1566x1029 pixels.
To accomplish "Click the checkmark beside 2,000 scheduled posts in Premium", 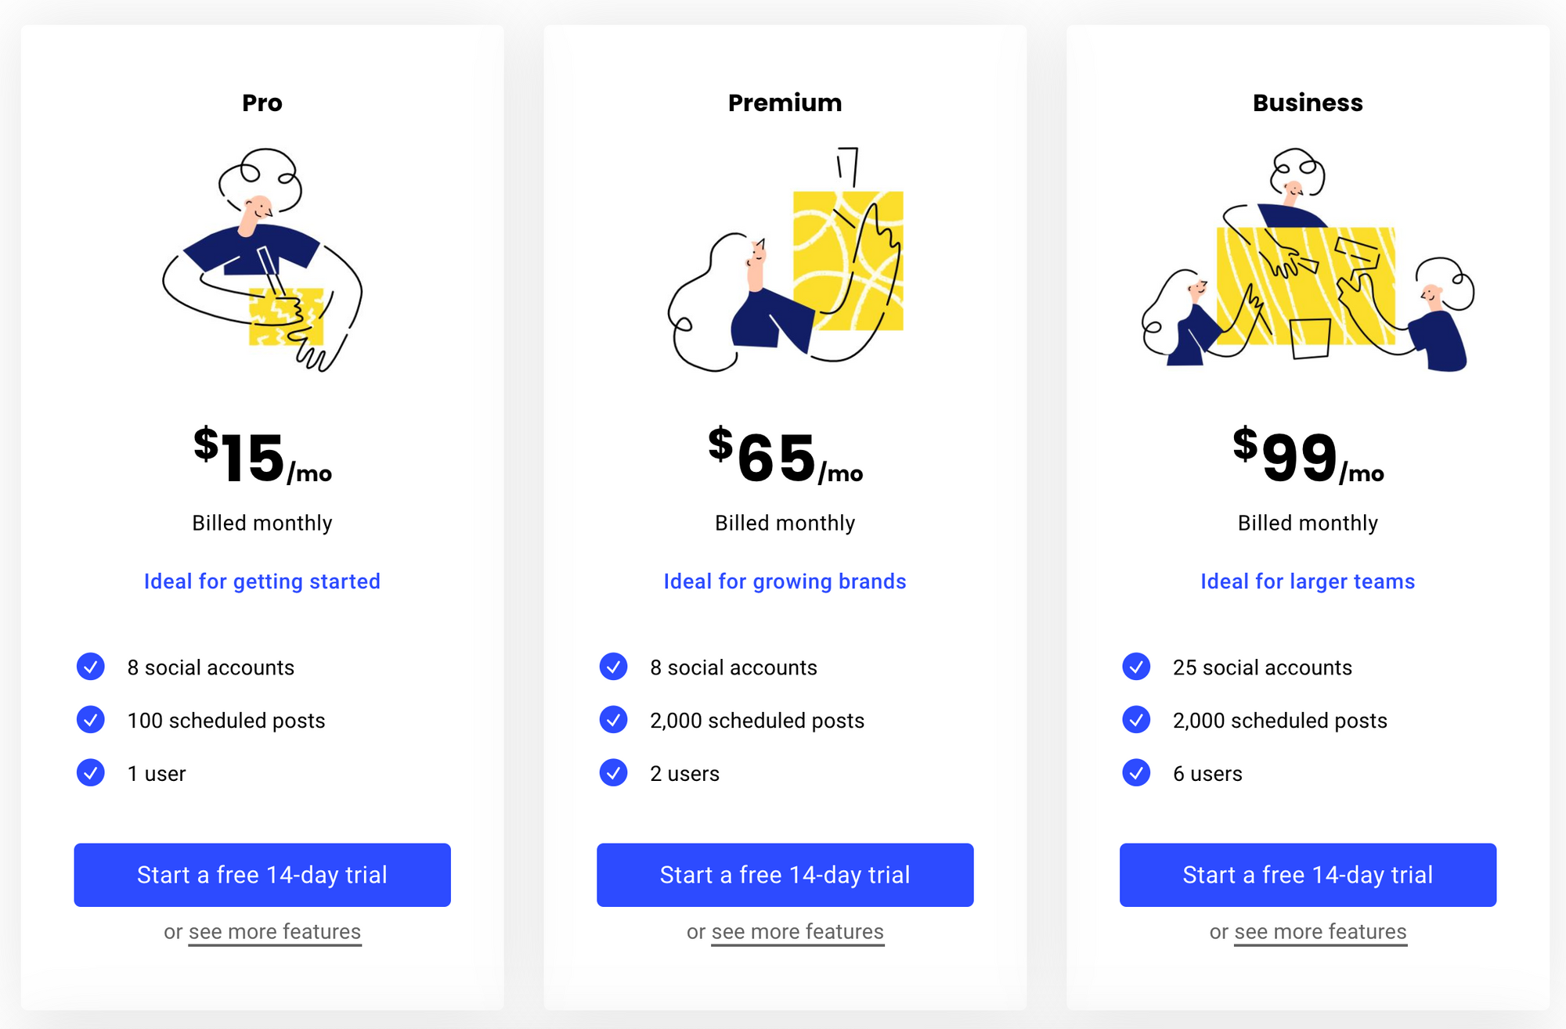I will (613, 720).
